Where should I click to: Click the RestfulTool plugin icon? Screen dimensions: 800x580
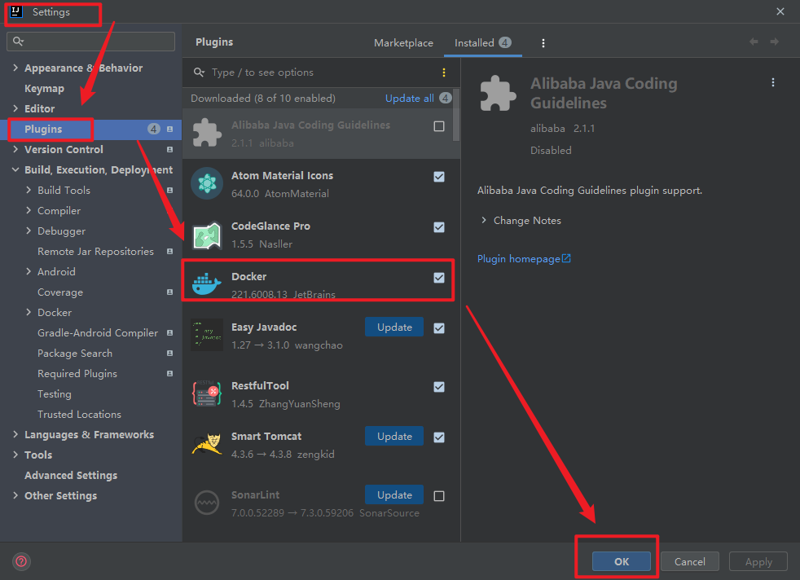[207, 393]
